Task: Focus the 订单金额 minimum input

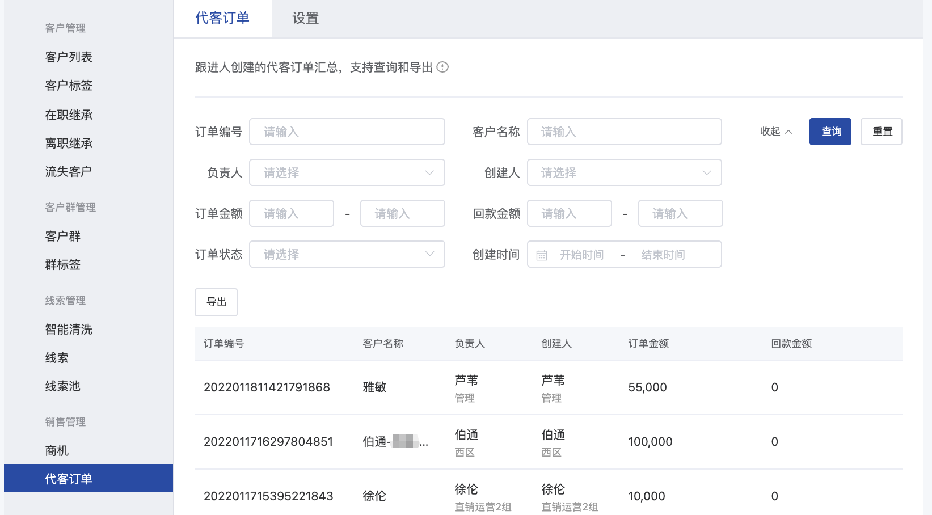Action: pyautogui.click(x=292, y=213)
